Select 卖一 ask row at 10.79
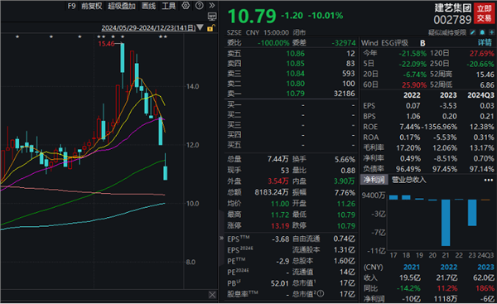The image size is (497, 304). 291,94
